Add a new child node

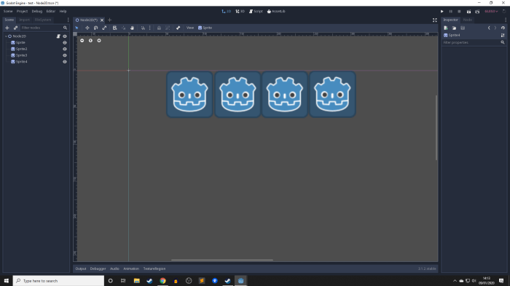7,28
